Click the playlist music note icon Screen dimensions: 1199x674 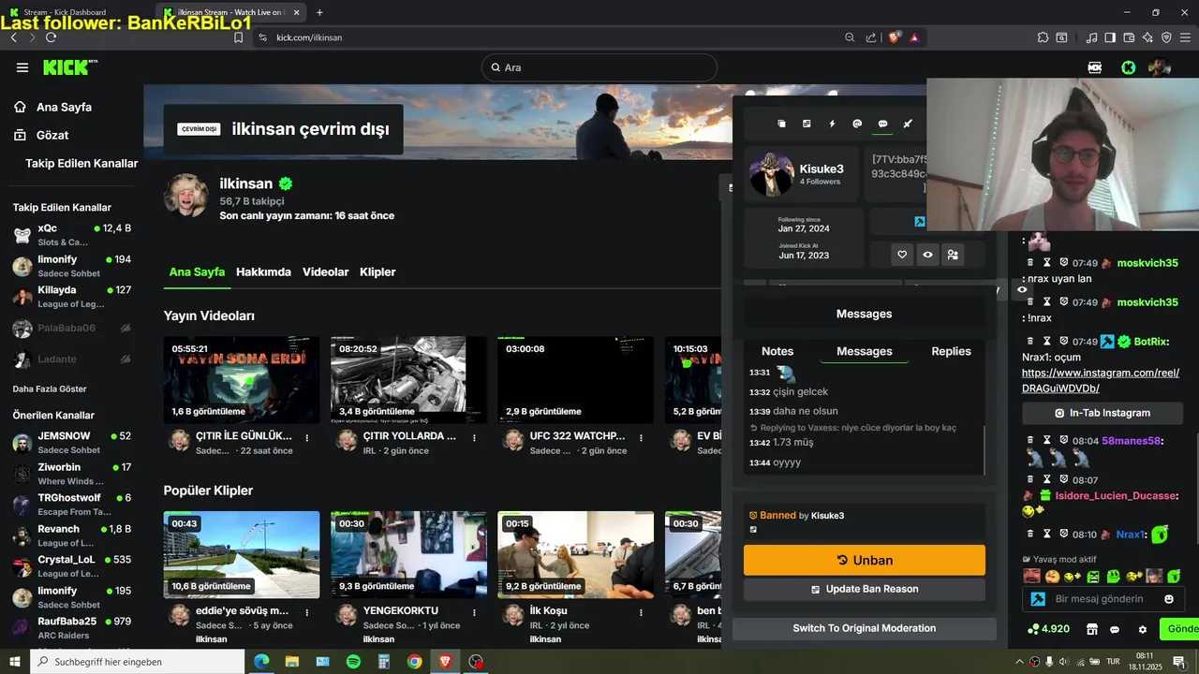click(x=1091, y=37)
